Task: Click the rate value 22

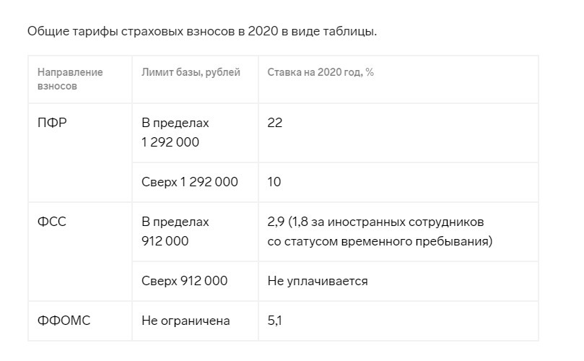Action: [275, 123]
